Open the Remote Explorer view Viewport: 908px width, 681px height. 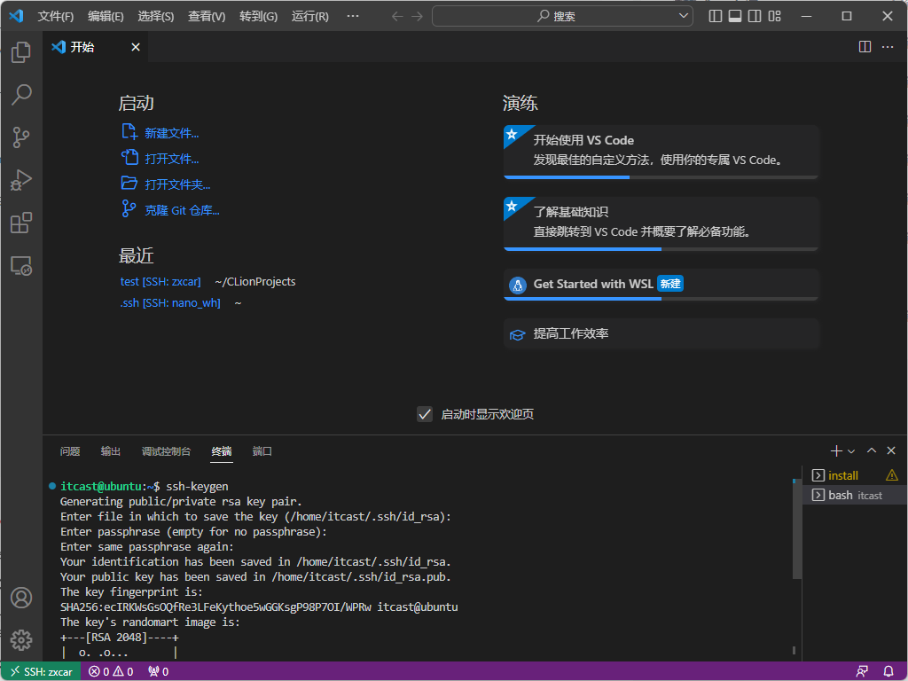pos(21,266)
